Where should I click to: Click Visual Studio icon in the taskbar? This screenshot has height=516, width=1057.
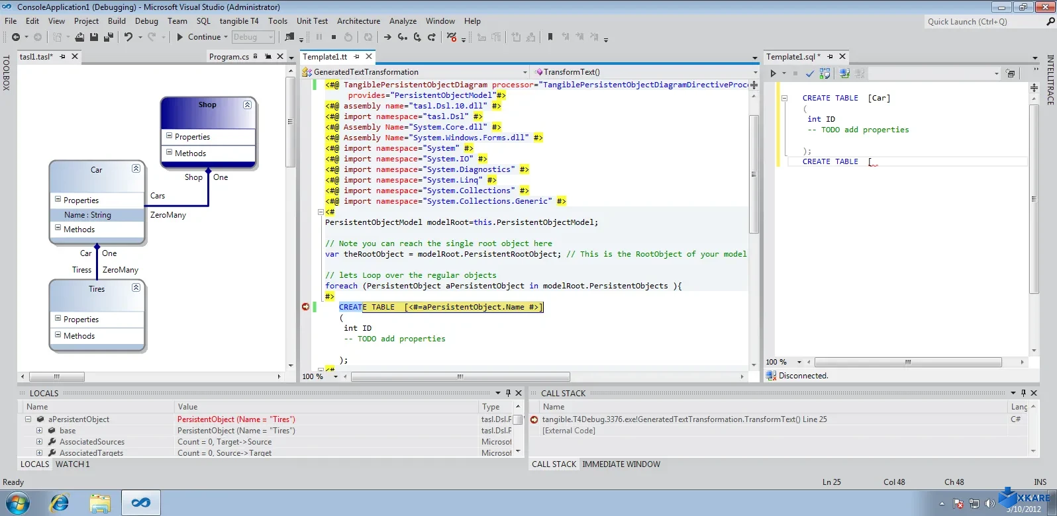click(140, 503)
